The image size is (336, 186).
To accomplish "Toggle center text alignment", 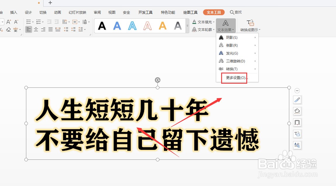I will [x=36, y=29].
